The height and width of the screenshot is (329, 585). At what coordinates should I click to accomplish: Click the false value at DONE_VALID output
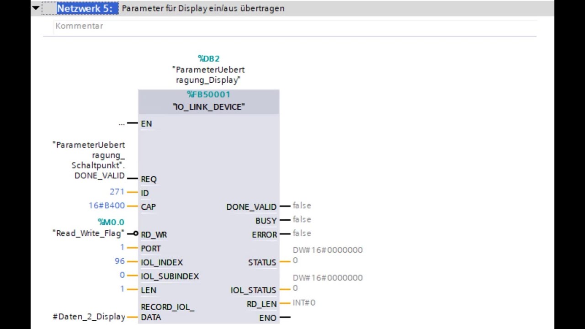tap(302, 206)
